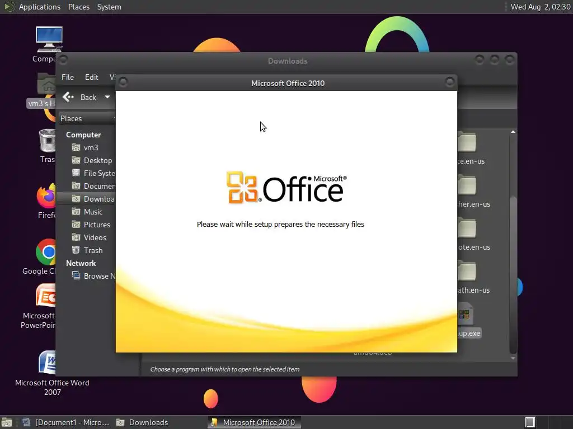573x429 pixels.
Task: Open the Applications menu in top panel
Action: click(x=40, y=7)
